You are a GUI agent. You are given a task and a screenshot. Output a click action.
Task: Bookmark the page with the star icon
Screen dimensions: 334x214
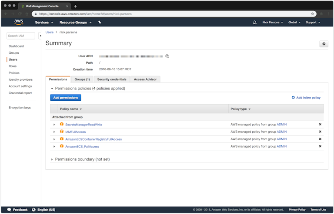coord(313,14)
